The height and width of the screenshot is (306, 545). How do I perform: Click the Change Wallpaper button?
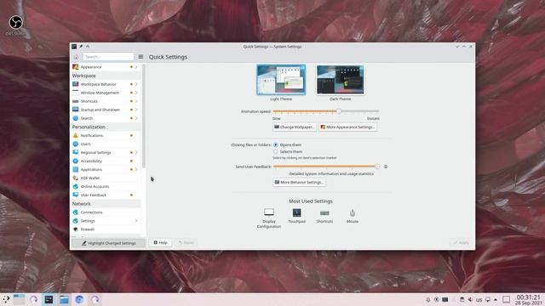295,127
